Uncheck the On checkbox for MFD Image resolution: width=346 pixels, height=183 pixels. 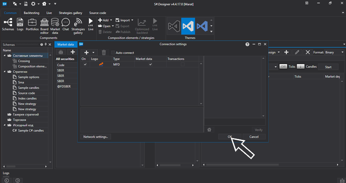click(x=85, y=64)
